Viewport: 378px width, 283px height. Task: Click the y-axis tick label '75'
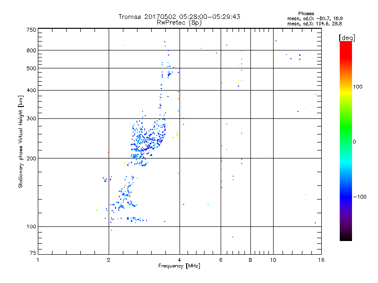[33, 253]
